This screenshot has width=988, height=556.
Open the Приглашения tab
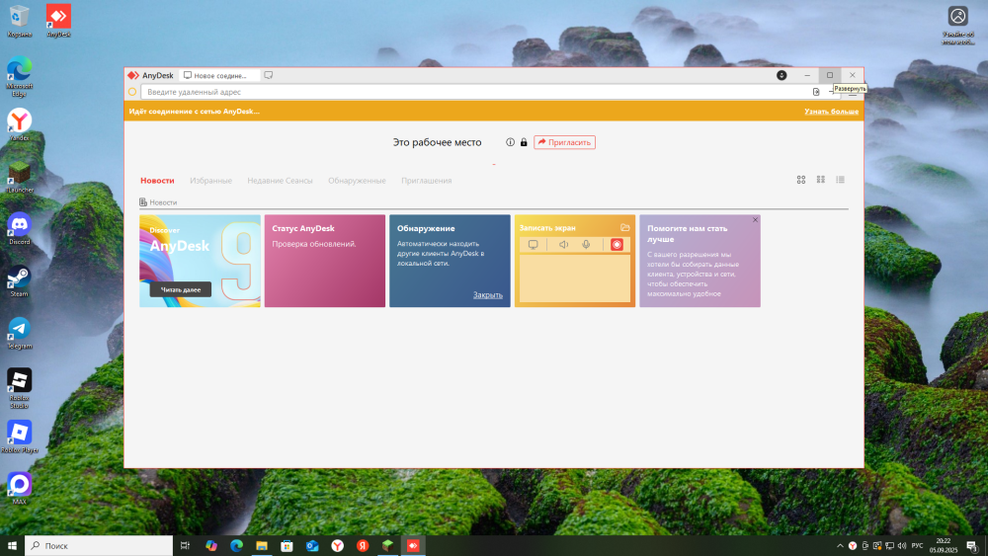427,180
